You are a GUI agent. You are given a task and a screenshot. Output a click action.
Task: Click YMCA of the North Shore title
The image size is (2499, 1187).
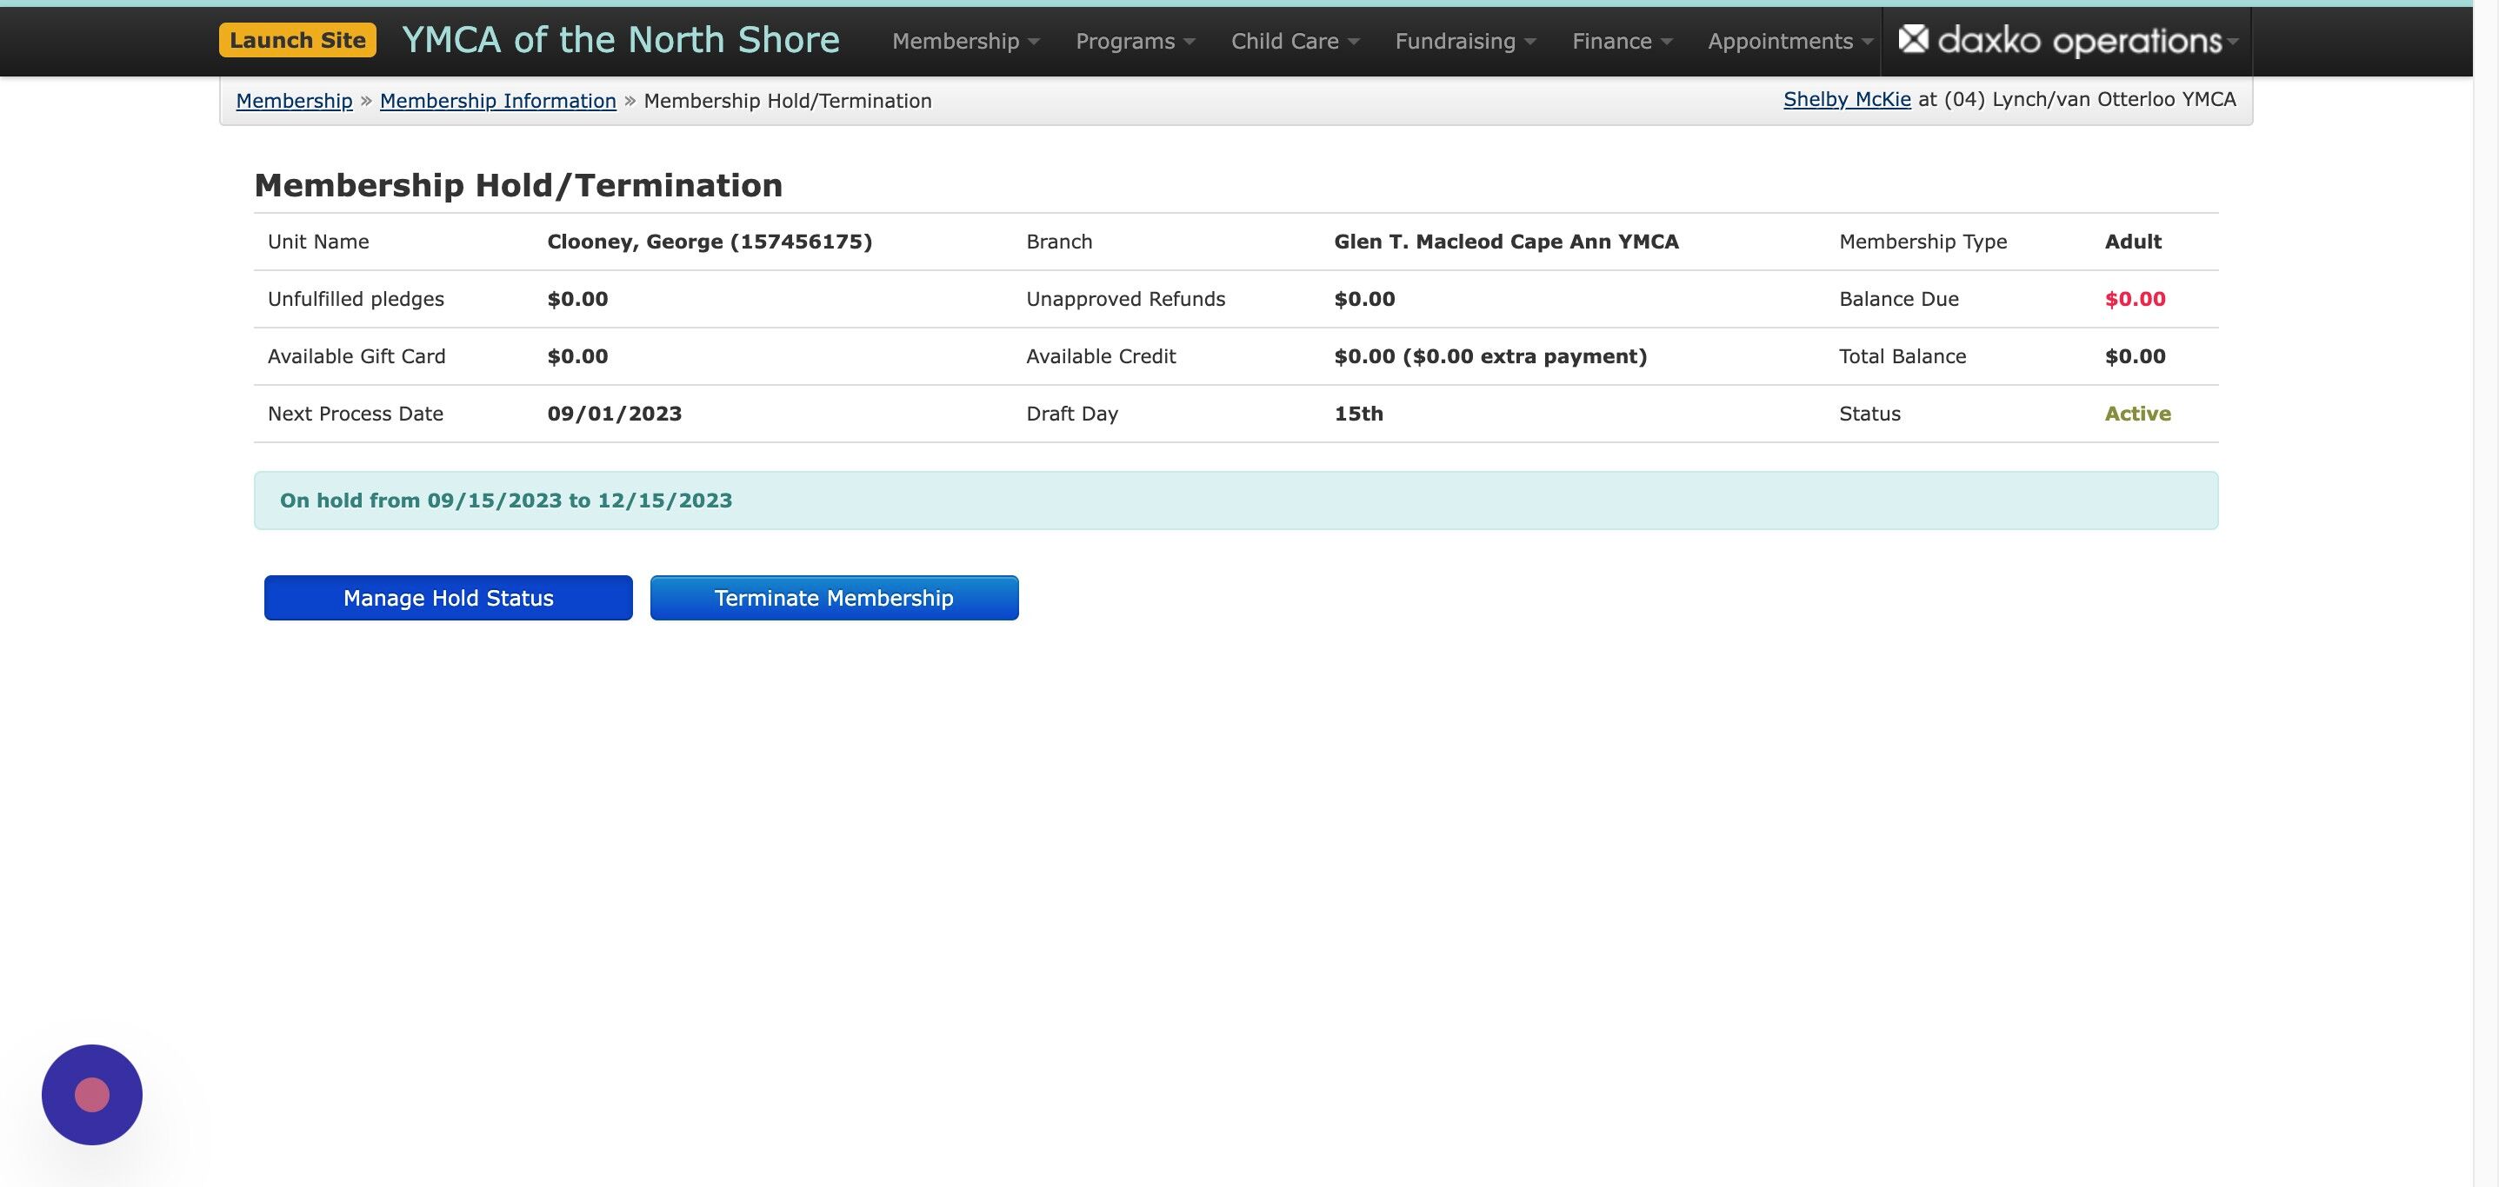click(621, 40)
